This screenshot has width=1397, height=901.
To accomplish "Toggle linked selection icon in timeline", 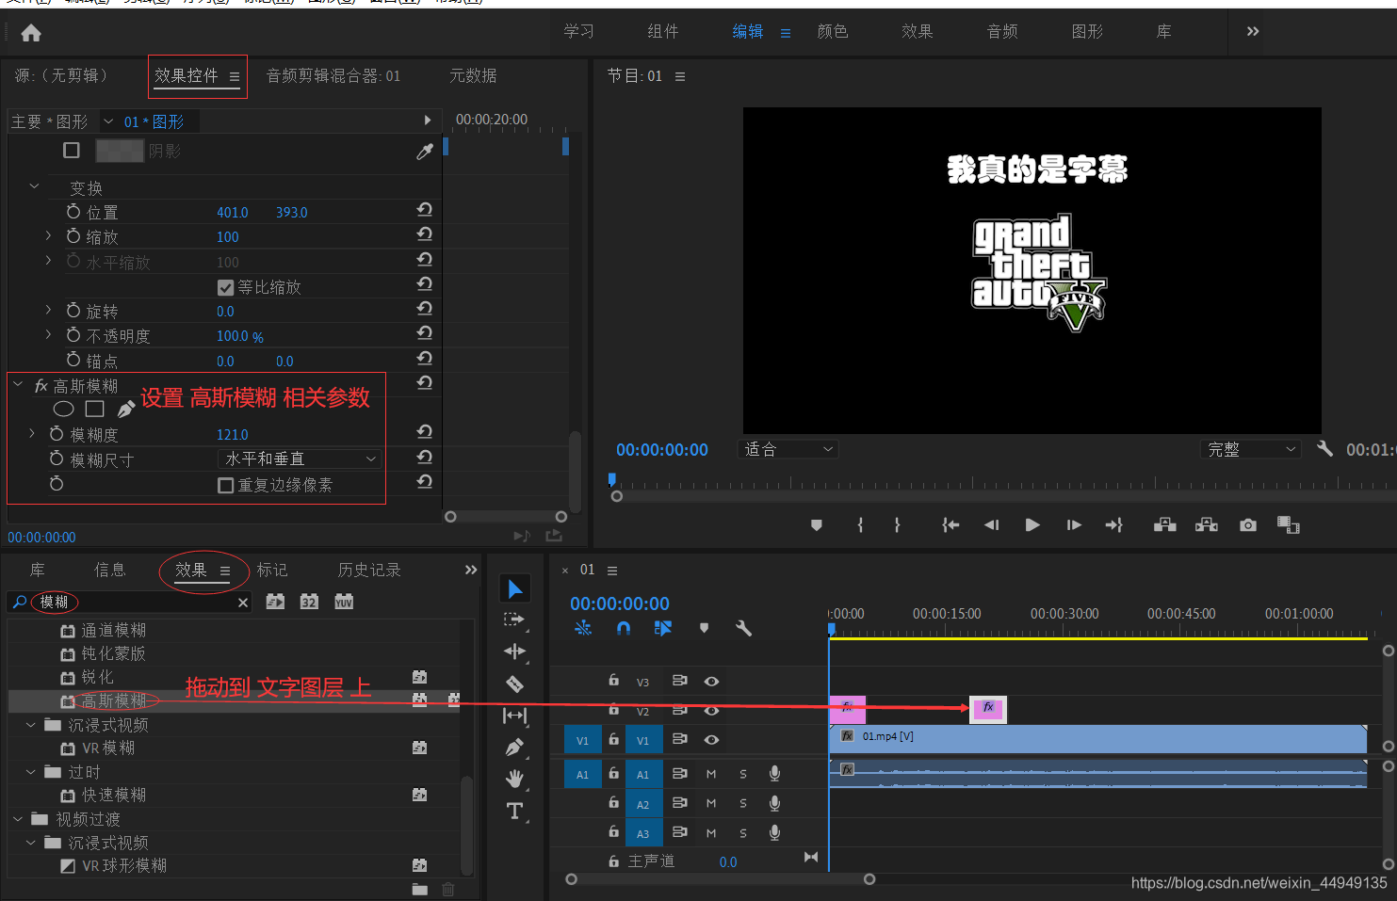I will [663, 628].
